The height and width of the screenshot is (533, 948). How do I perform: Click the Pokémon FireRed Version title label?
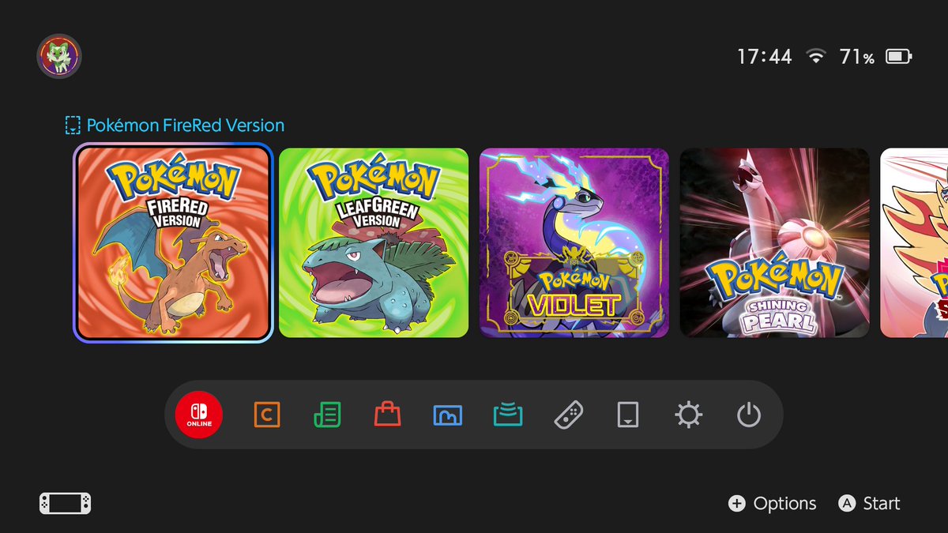[x=185, y=126]
